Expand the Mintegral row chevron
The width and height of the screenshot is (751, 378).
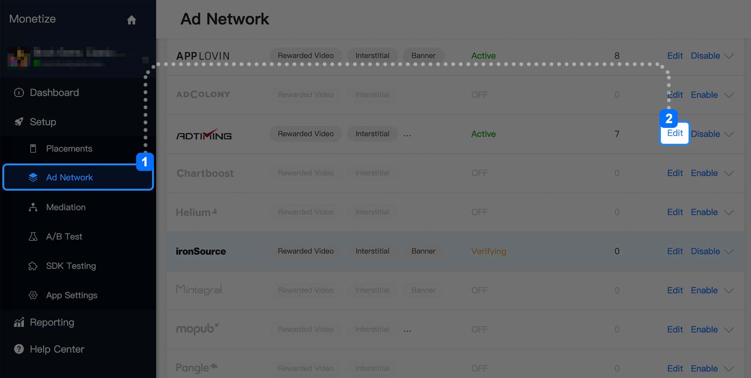(729, 291)
